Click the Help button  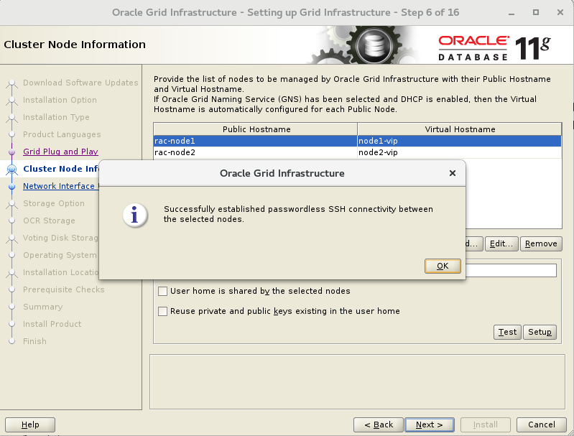[30, 425]
